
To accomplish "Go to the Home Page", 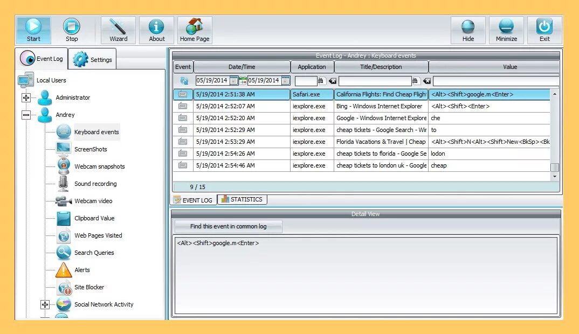I will [x=195, y=30].
